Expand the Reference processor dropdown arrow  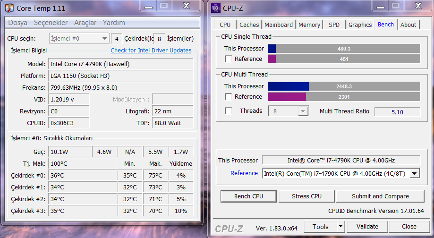pos(414,173)
